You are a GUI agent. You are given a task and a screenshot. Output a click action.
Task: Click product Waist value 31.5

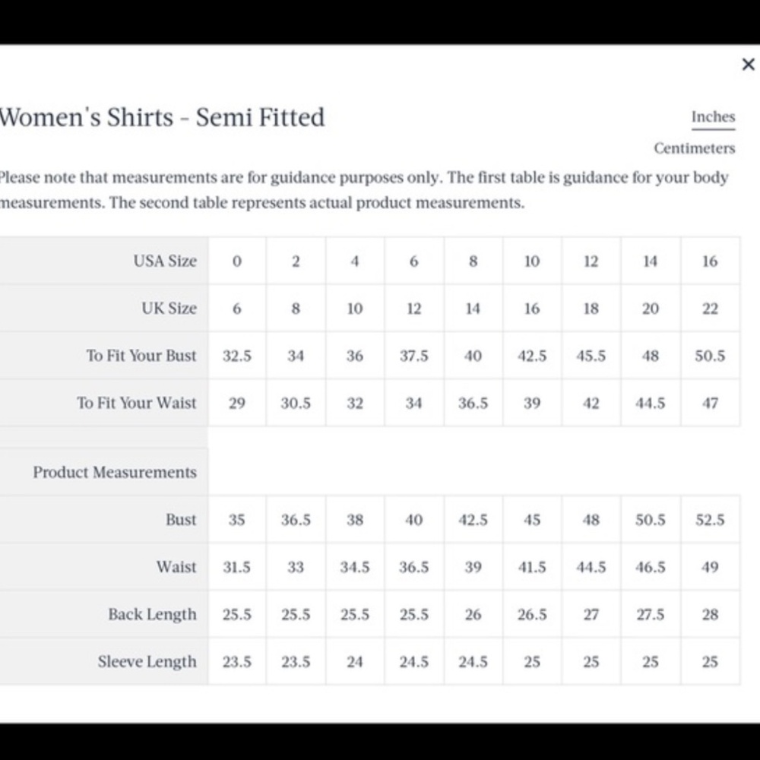pyautogui.click(x=237, y=567)
